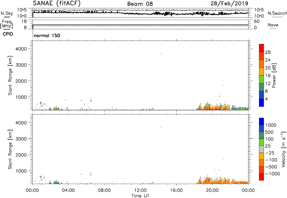Click the '28' Power colorbar tick value
Image resolution: width=287 pixels, height=198 pixels.
click(268, 52)
